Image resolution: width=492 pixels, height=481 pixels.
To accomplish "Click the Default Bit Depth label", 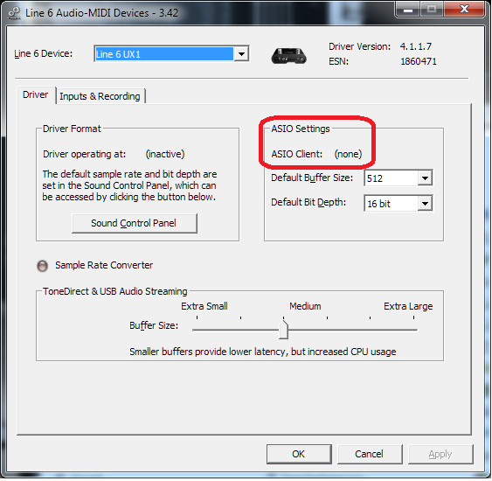I will tap(308, 203).
